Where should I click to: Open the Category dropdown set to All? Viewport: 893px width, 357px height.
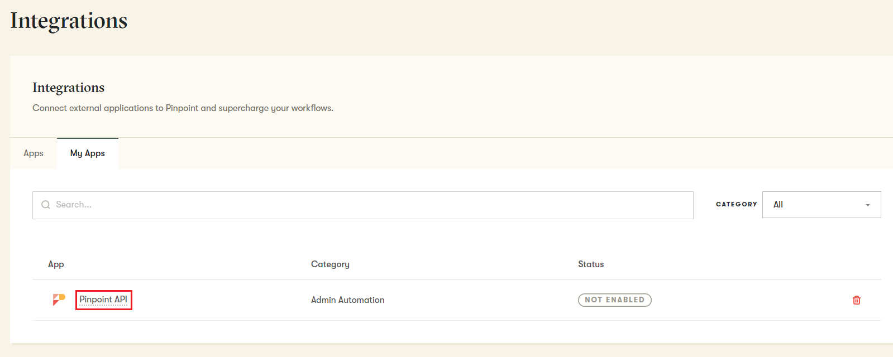coord(822,205)
